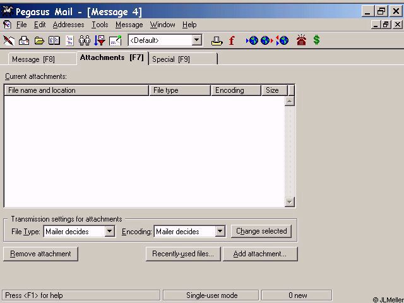Click the middle globe icon with red arrow
Screen dimensions: 404x303
point(266,40)
